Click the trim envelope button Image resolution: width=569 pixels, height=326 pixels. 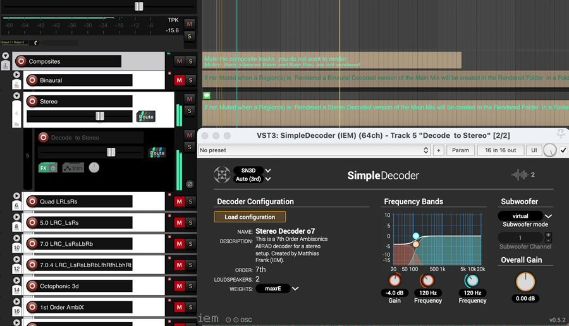pyautogui.click(x=73, y=168)
